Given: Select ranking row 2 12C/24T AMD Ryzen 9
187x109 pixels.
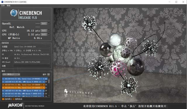Looking at the screenshot, I should pyautogui.click(x=25, y=82).
